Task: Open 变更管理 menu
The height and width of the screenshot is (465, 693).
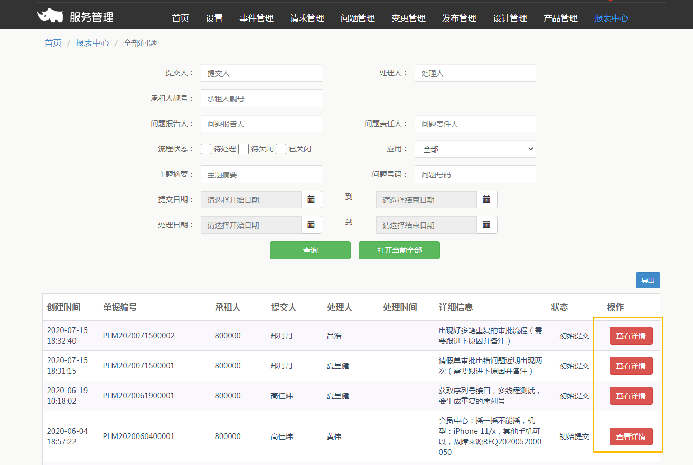Action: point(408,18)
